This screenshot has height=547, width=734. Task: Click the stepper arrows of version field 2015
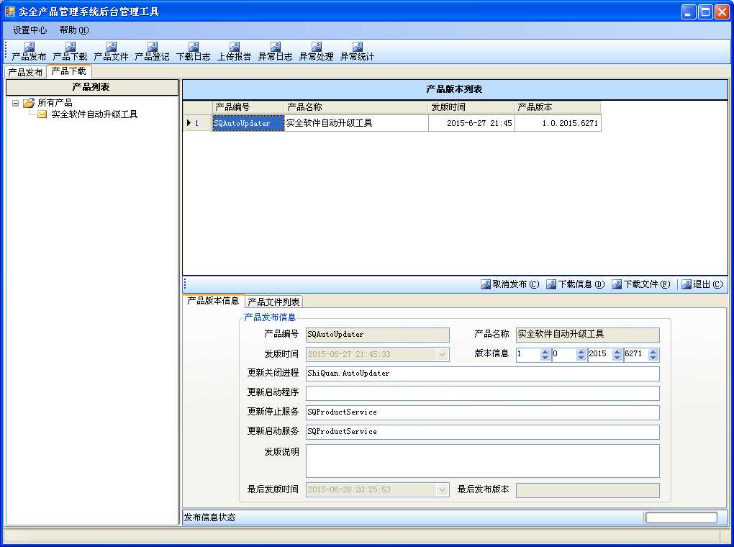[617, 355]
